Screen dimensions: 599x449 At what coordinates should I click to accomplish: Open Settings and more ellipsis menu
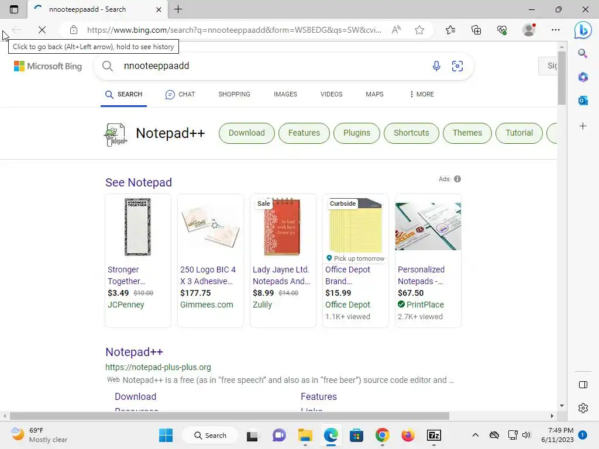(556, 30)
